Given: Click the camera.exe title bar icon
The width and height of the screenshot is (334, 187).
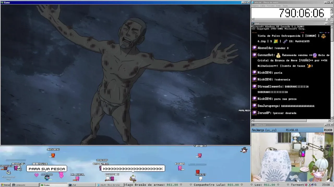Looking at the screenshot, I should [x=253, y=125].
